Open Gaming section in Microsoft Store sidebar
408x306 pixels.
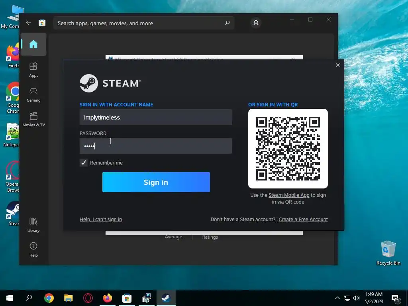[33, 95]
